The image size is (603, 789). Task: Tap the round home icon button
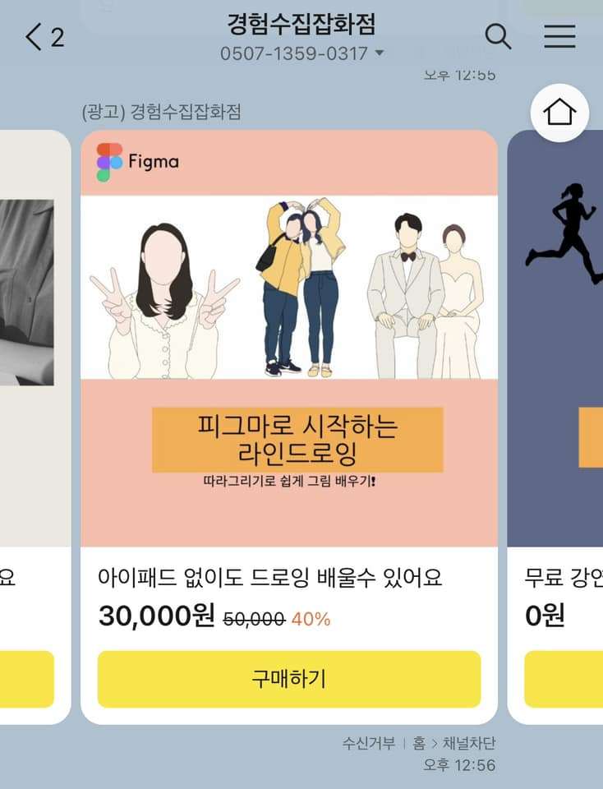pyautogui.click(x=559, y=113)
